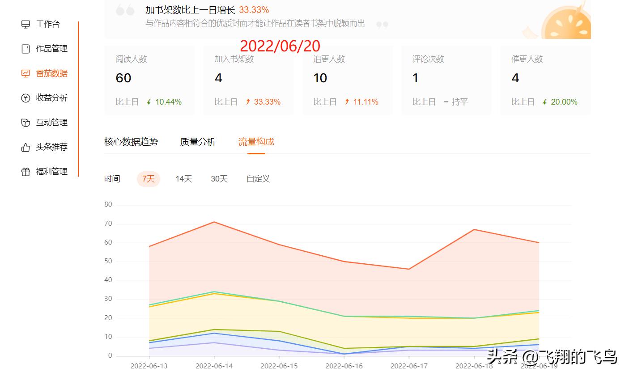Expand the 阅读人数 stat card
This screenshot has width=629, height=376.
[x=149, y=80]
